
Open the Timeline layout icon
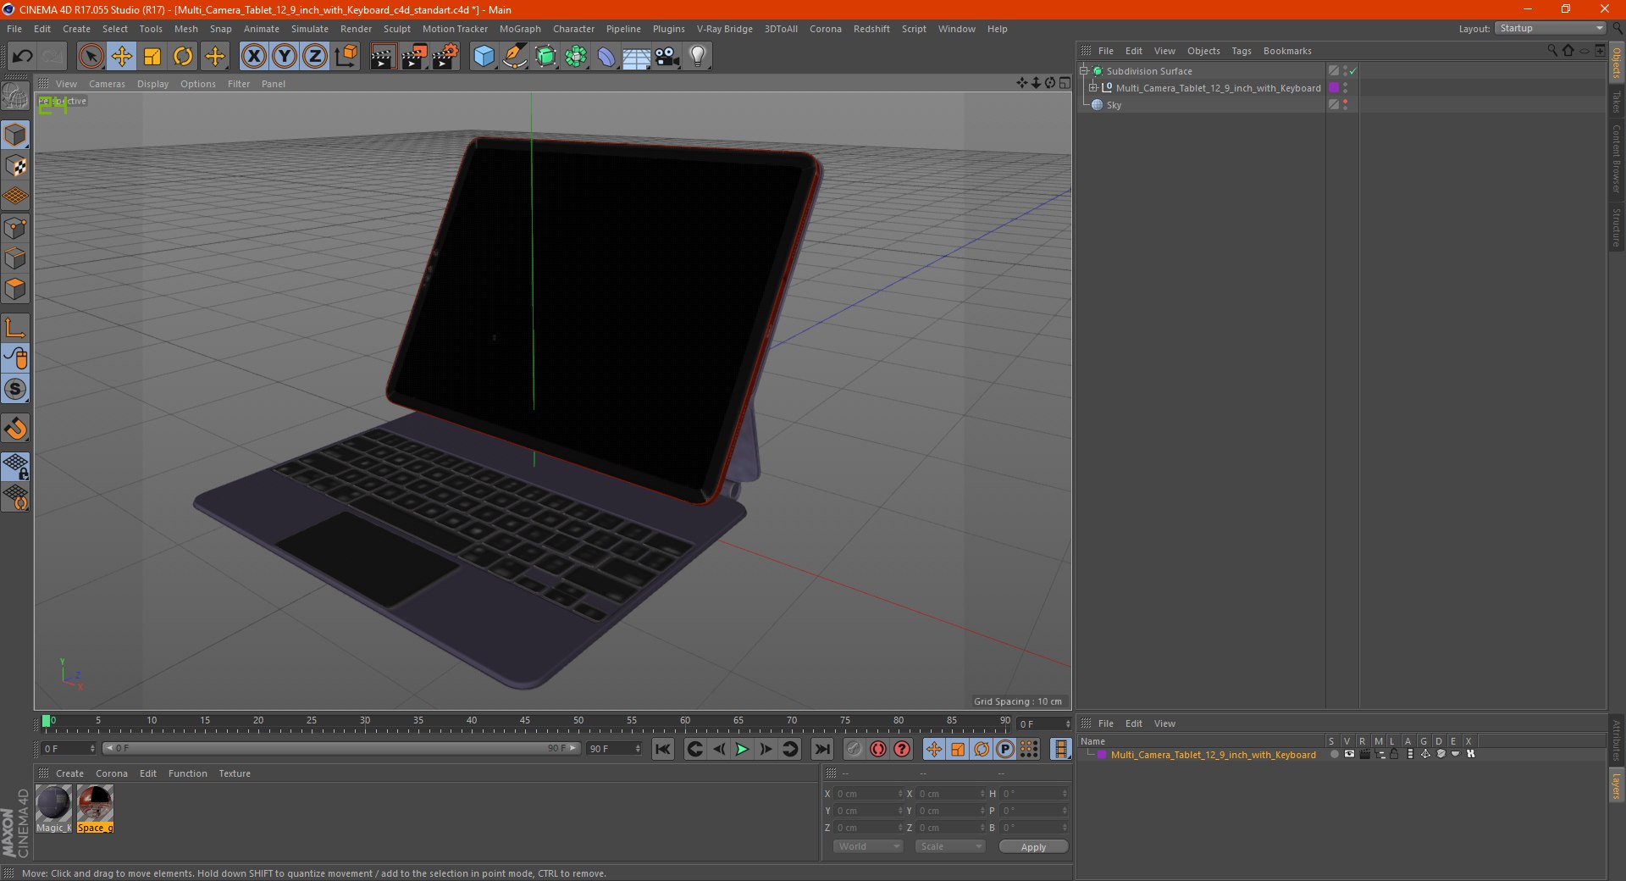coord(1060,749)
